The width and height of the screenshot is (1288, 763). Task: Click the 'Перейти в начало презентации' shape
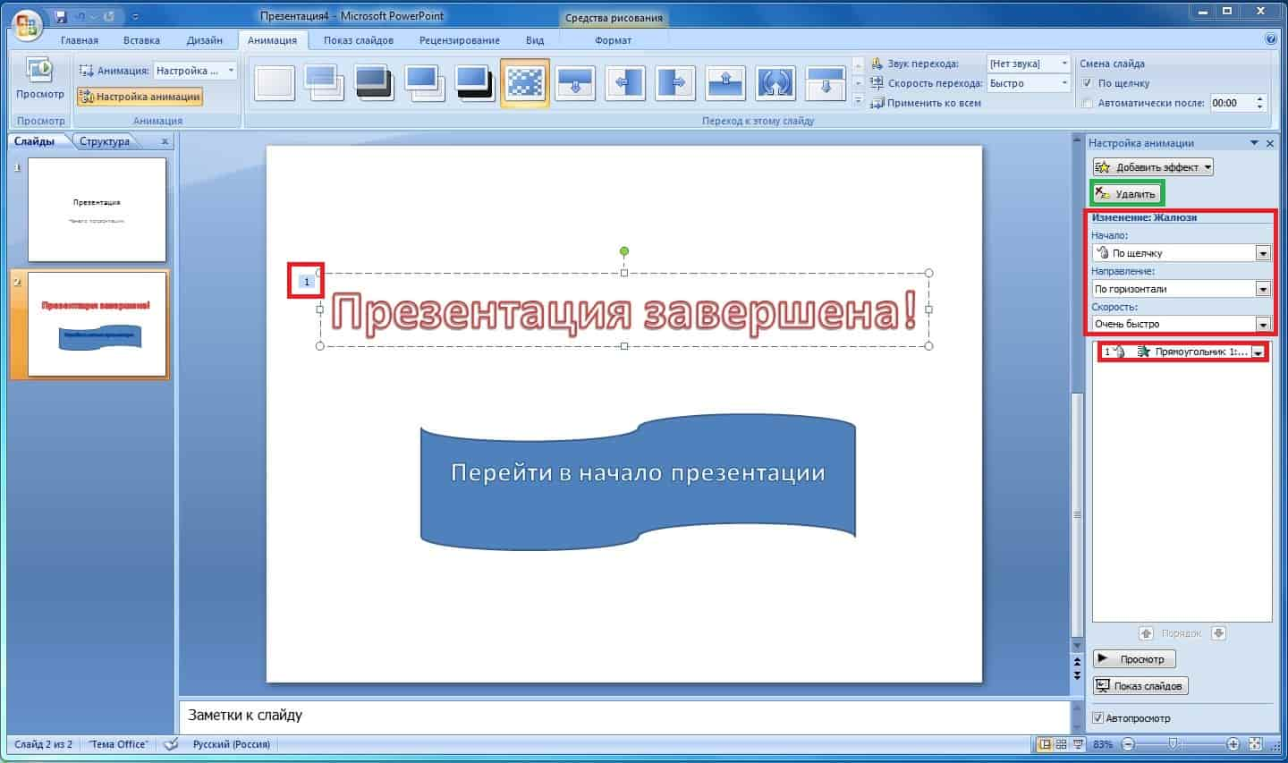click(x=638, y=481)
